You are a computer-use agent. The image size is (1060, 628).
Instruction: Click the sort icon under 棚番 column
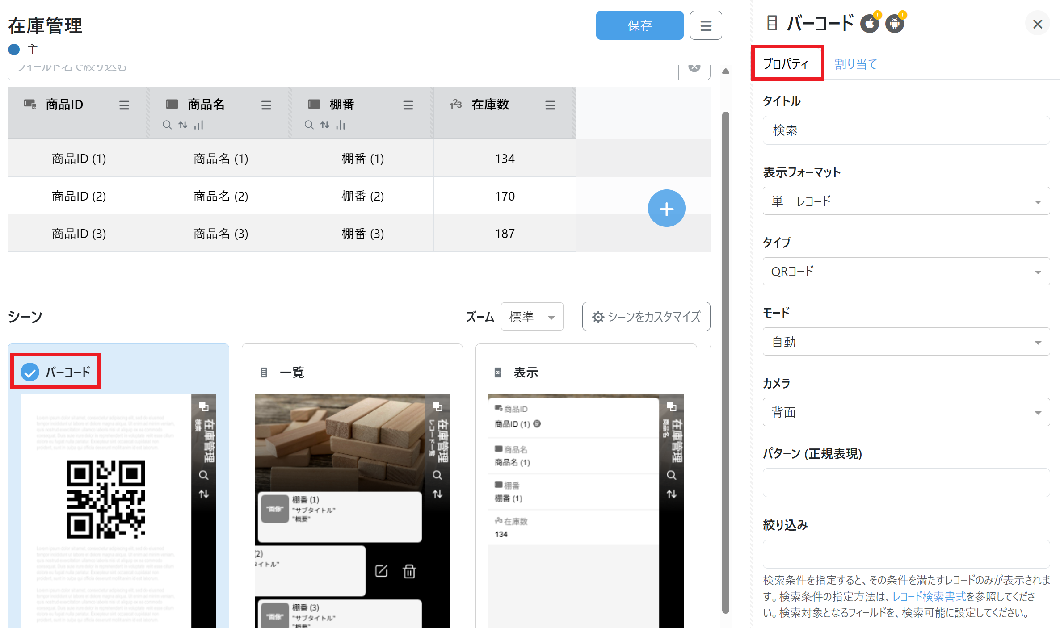coord(325,125)
